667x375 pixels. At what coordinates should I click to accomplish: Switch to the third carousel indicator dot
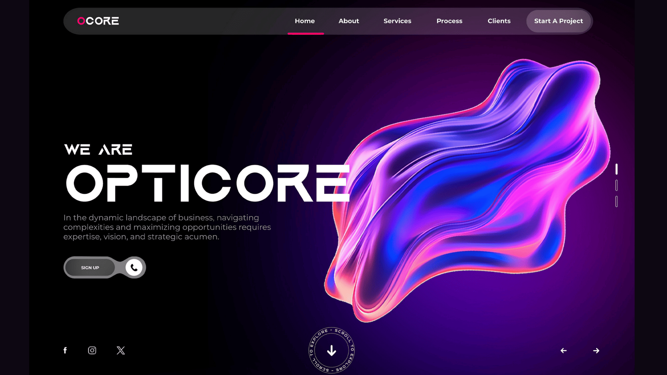[617, 201]
